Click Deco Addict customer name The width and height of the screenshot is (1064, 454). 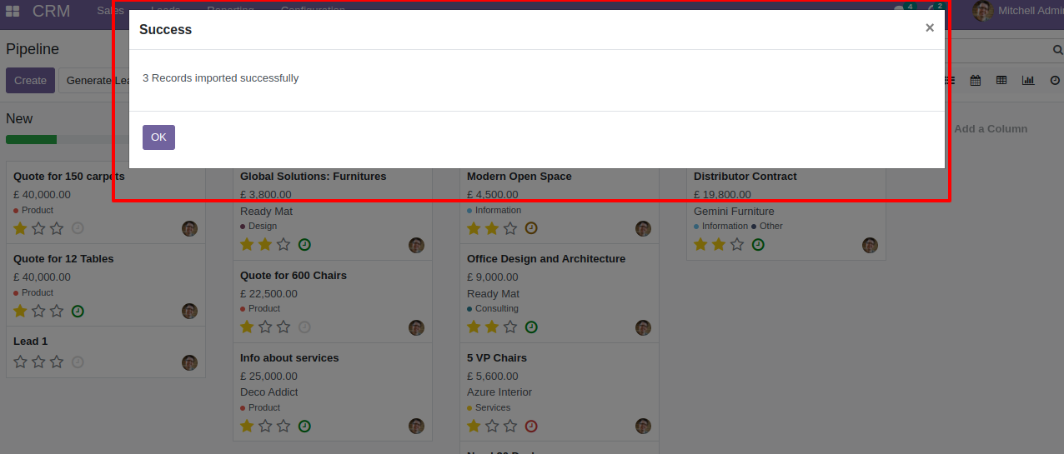(269, 392)
